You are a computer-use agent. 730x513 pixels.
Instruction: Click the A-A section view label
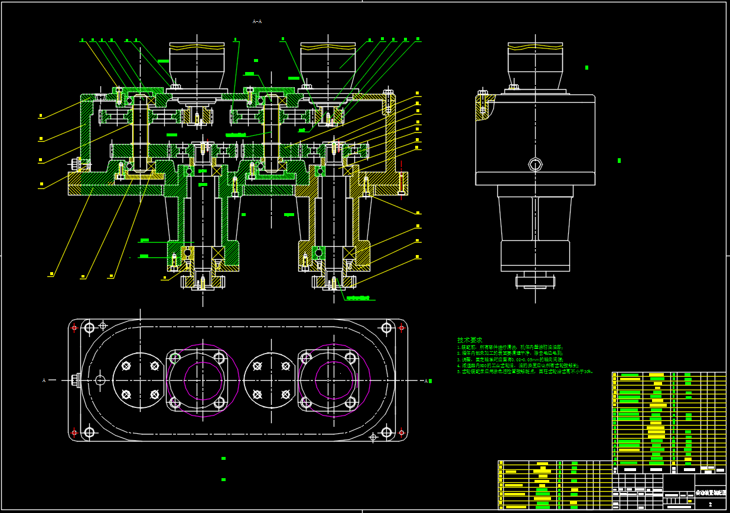[x=257, y=22]
